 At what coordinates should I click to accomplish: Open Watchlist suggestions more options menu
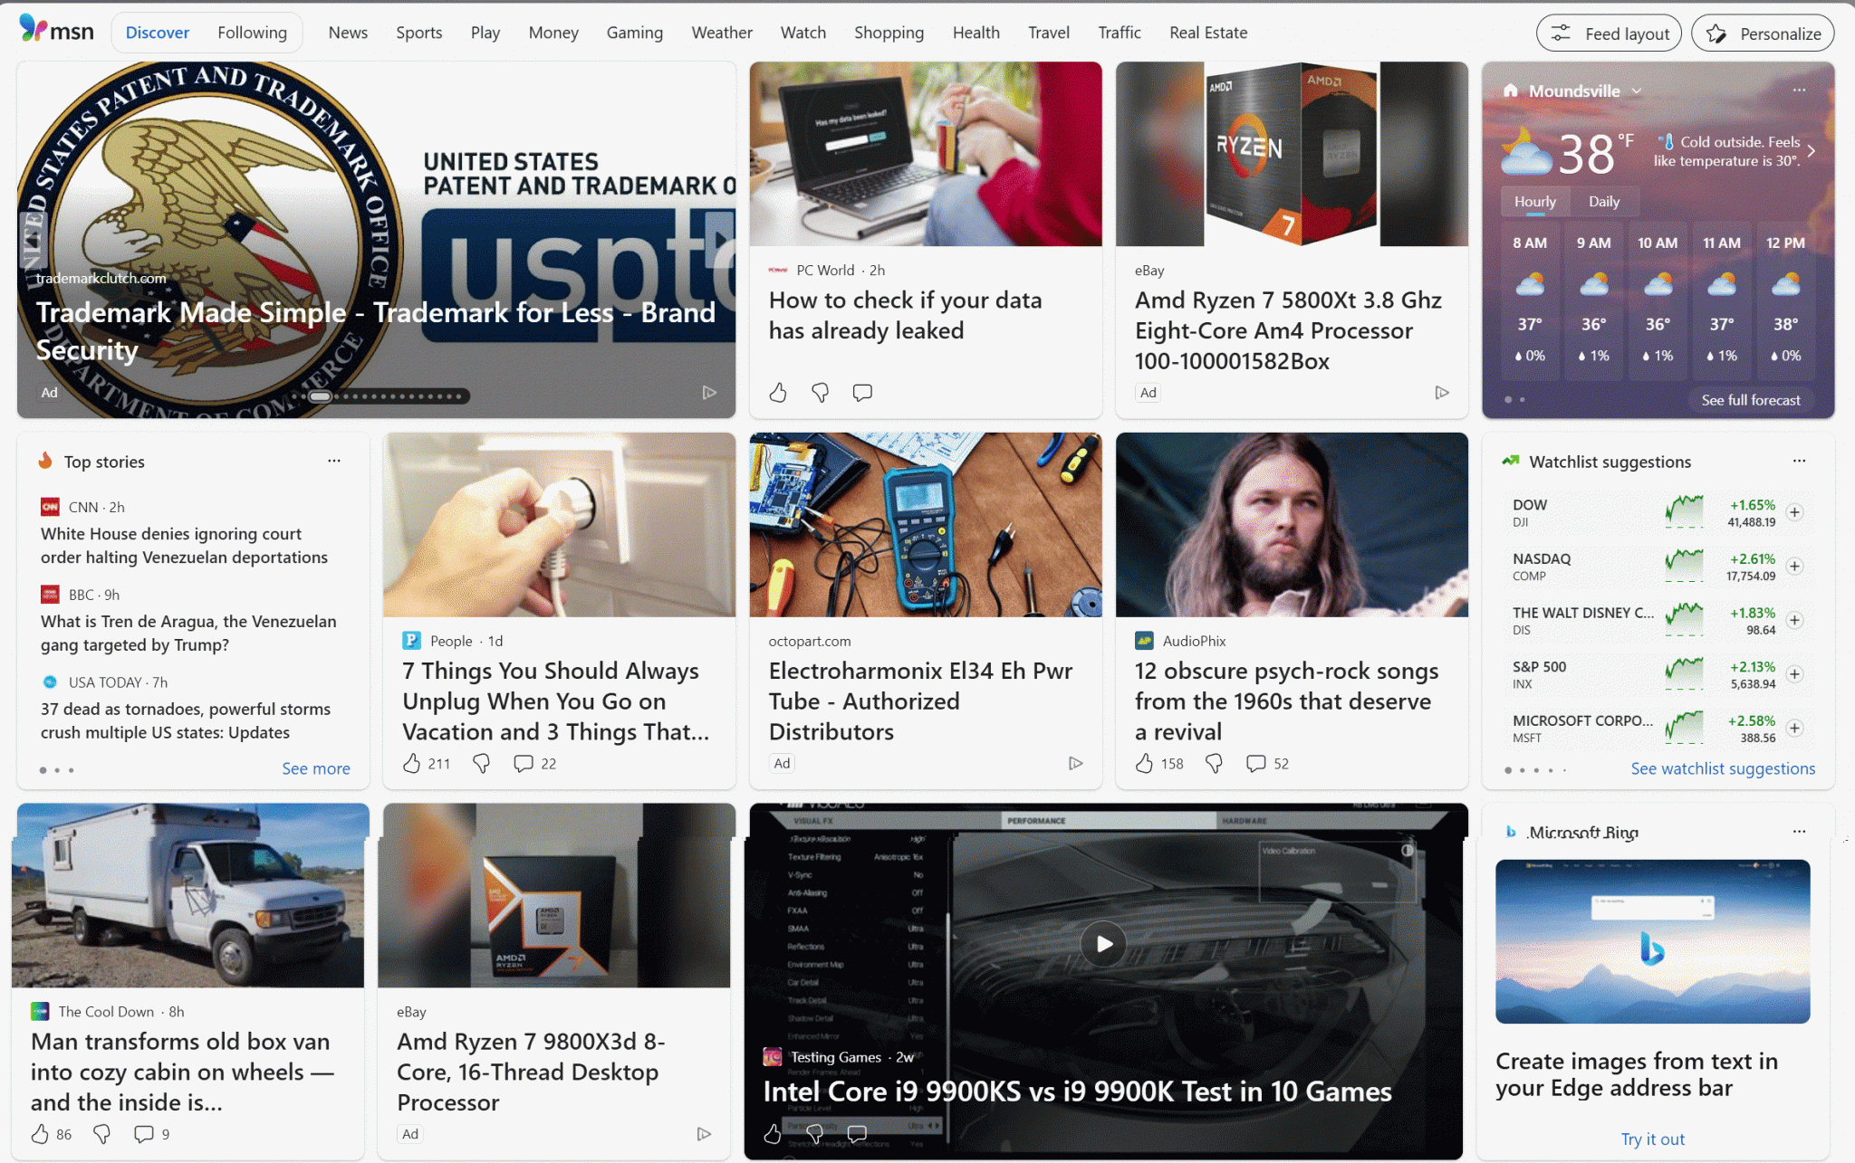[x=1799, y=461]
